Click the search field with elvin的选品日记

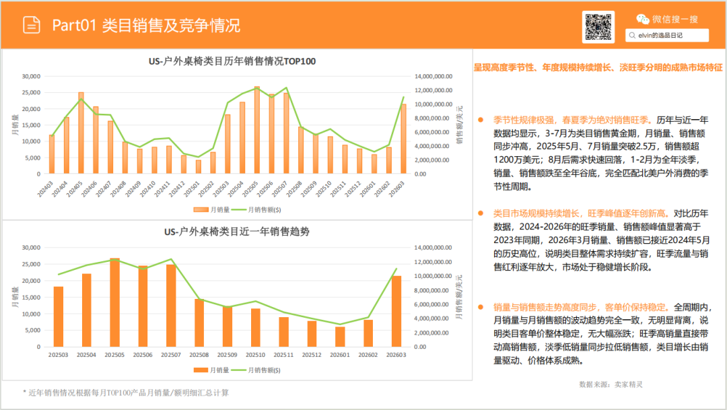(666, 35)
